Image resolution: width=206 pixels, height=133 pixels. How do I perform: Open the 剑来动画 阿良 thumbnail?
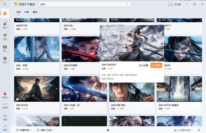tap(132, 92)
